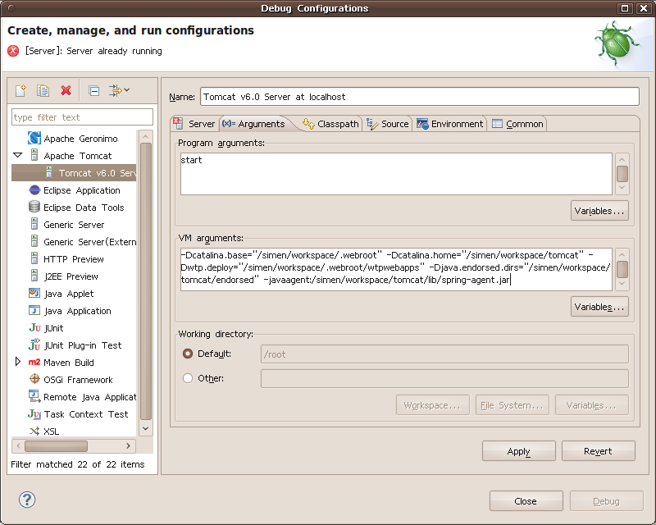Viewport: 656px width, 525px height.
Task: Revert the configuration changes
Action: click(x=598, y=450)
